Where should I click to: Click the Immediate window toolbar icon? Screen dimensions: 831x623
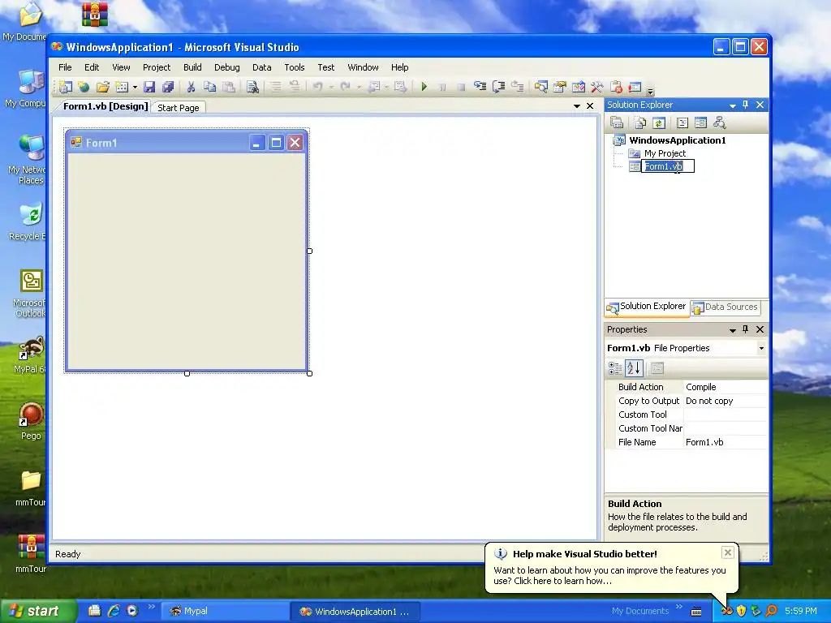pyautogui.click(x=635, y=87)
